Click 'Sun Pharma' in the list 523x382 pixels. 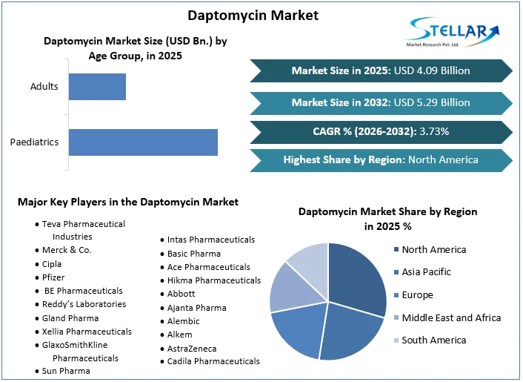pyautogui.click(x=66, y=371)
